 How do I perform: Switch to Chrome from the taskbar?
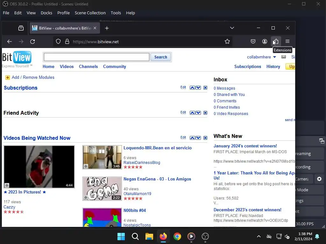177,236
